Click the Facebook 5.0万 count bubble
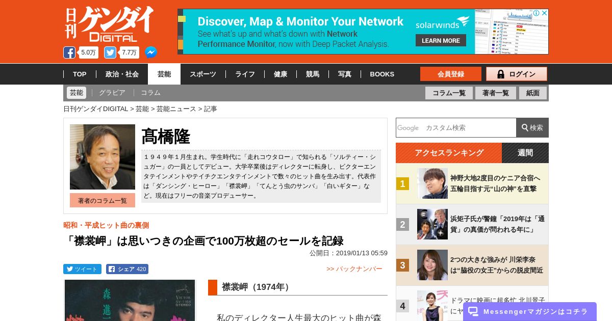The image size is (612, 321). pyautogui.click(x=89, y=52)
